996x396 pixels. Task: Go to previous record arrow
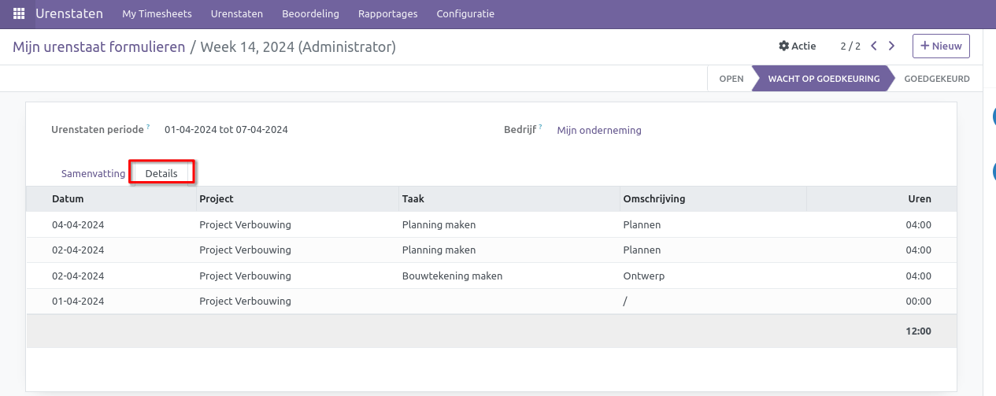tap(874, 46)
